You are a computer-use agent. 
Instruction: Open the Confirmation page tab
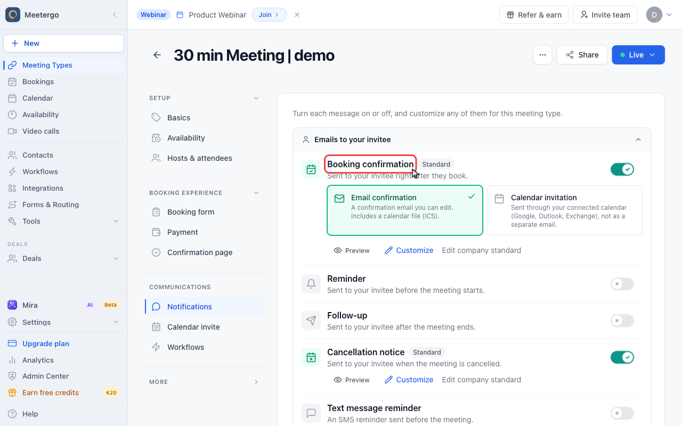205,252
